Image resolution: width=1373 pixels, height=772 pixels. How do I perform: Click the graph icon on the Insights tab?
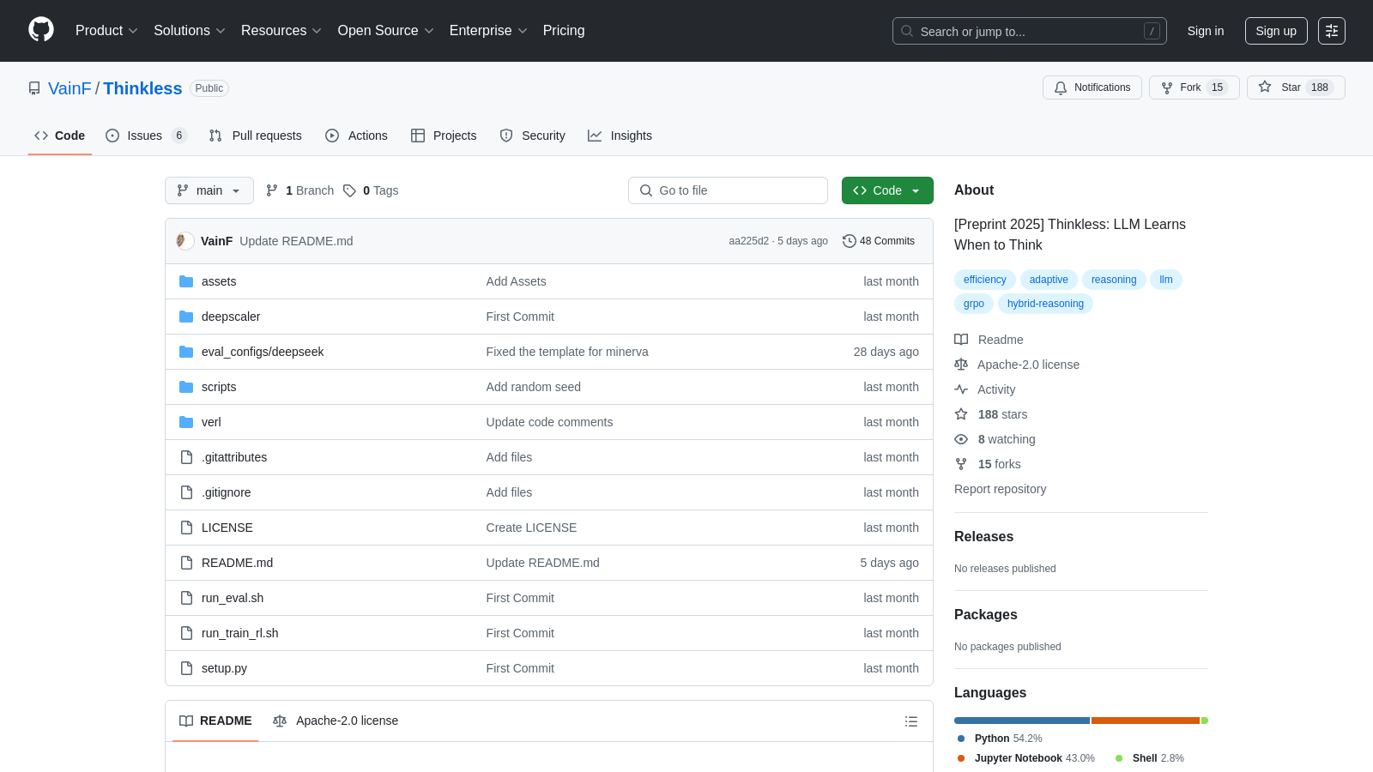(x=594, y=136)
